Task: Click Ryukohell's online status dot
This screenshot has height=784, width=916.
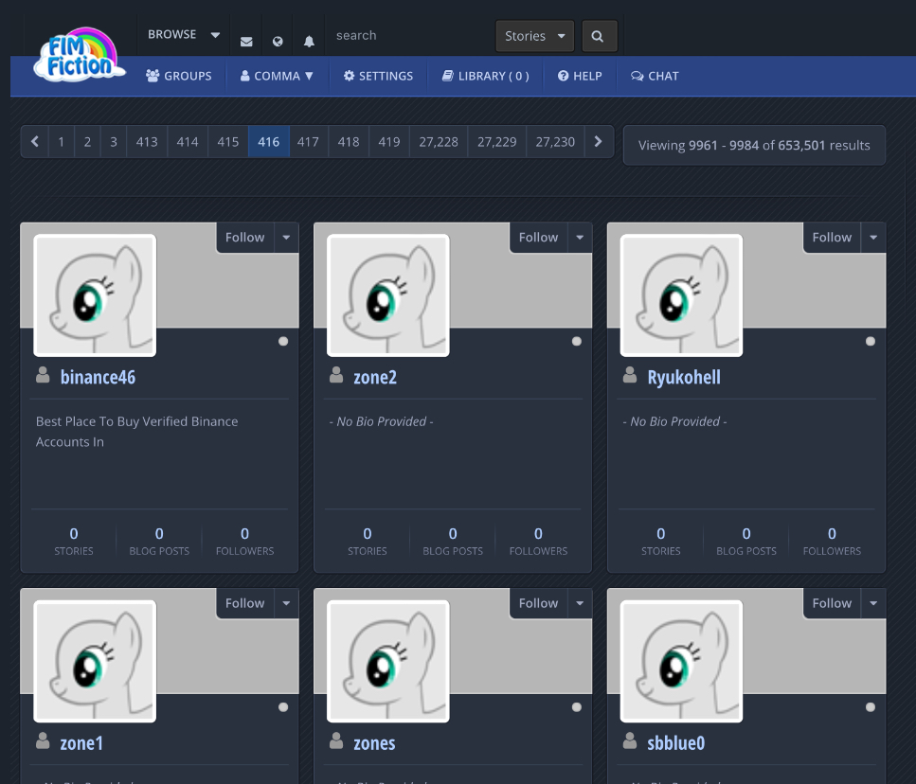Action: [871, 342]
